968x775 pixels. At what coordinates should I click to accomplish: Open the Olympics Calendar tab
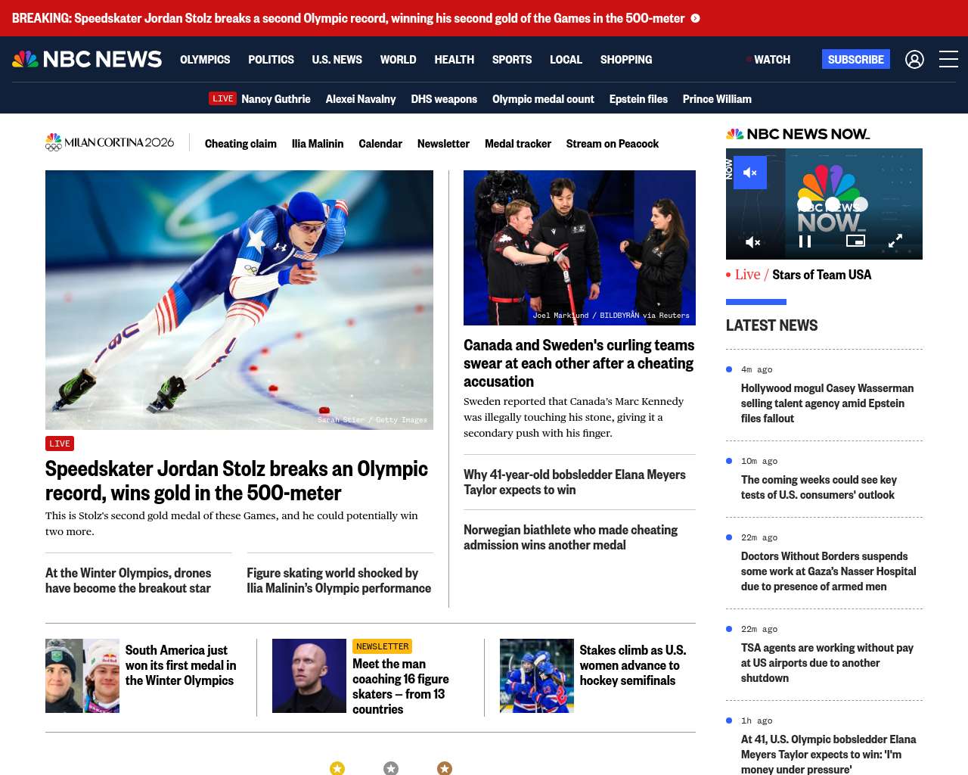(380, 143)
